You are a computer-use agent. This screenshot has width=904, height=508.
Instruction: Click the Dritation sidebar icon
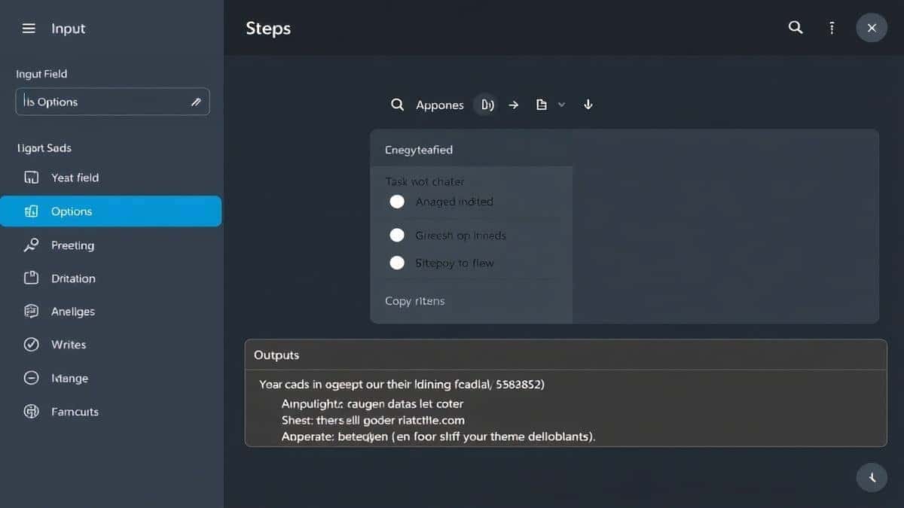pos(32,278)
